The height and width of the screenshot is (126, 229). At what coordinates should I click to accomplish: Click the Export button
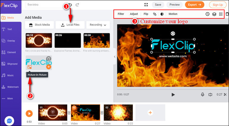194,5
